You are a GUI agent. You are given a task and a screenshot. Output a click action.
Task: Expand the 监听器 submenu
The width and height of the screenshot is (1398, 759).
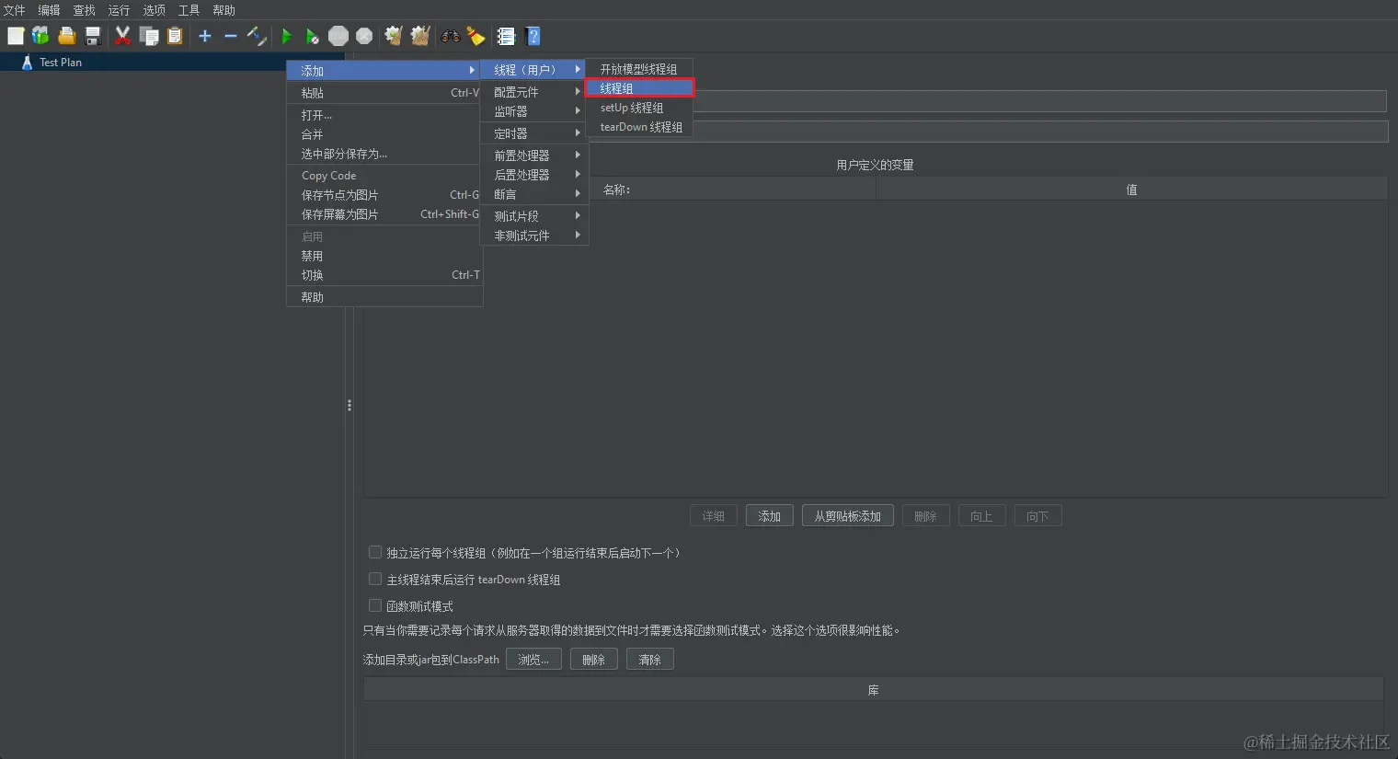click(533, 111)
